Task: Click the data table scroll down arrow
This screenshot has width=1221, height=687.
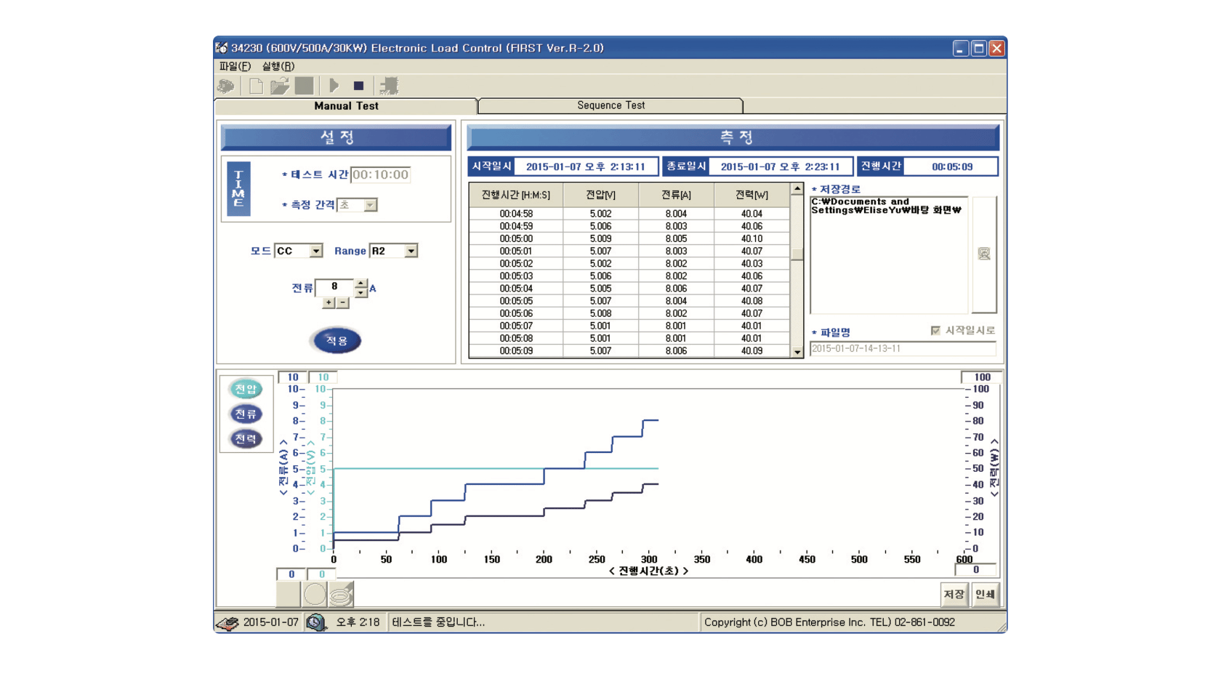Action: (797, 352)
